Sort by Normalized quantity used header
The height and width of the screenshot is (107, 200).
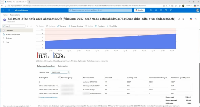(180, 78)
